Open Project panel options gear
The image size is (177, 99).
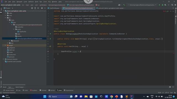(42, 8)
